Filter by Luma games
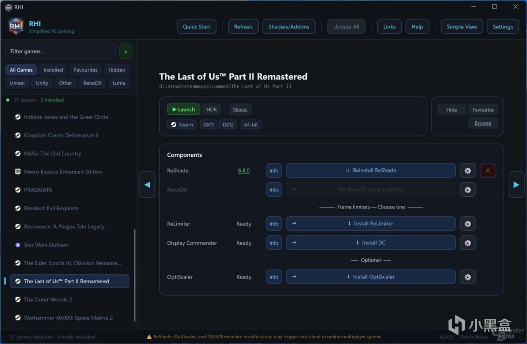Image resolution: width=527 pixels, height=344 pixels. click(x=119, y=83)
